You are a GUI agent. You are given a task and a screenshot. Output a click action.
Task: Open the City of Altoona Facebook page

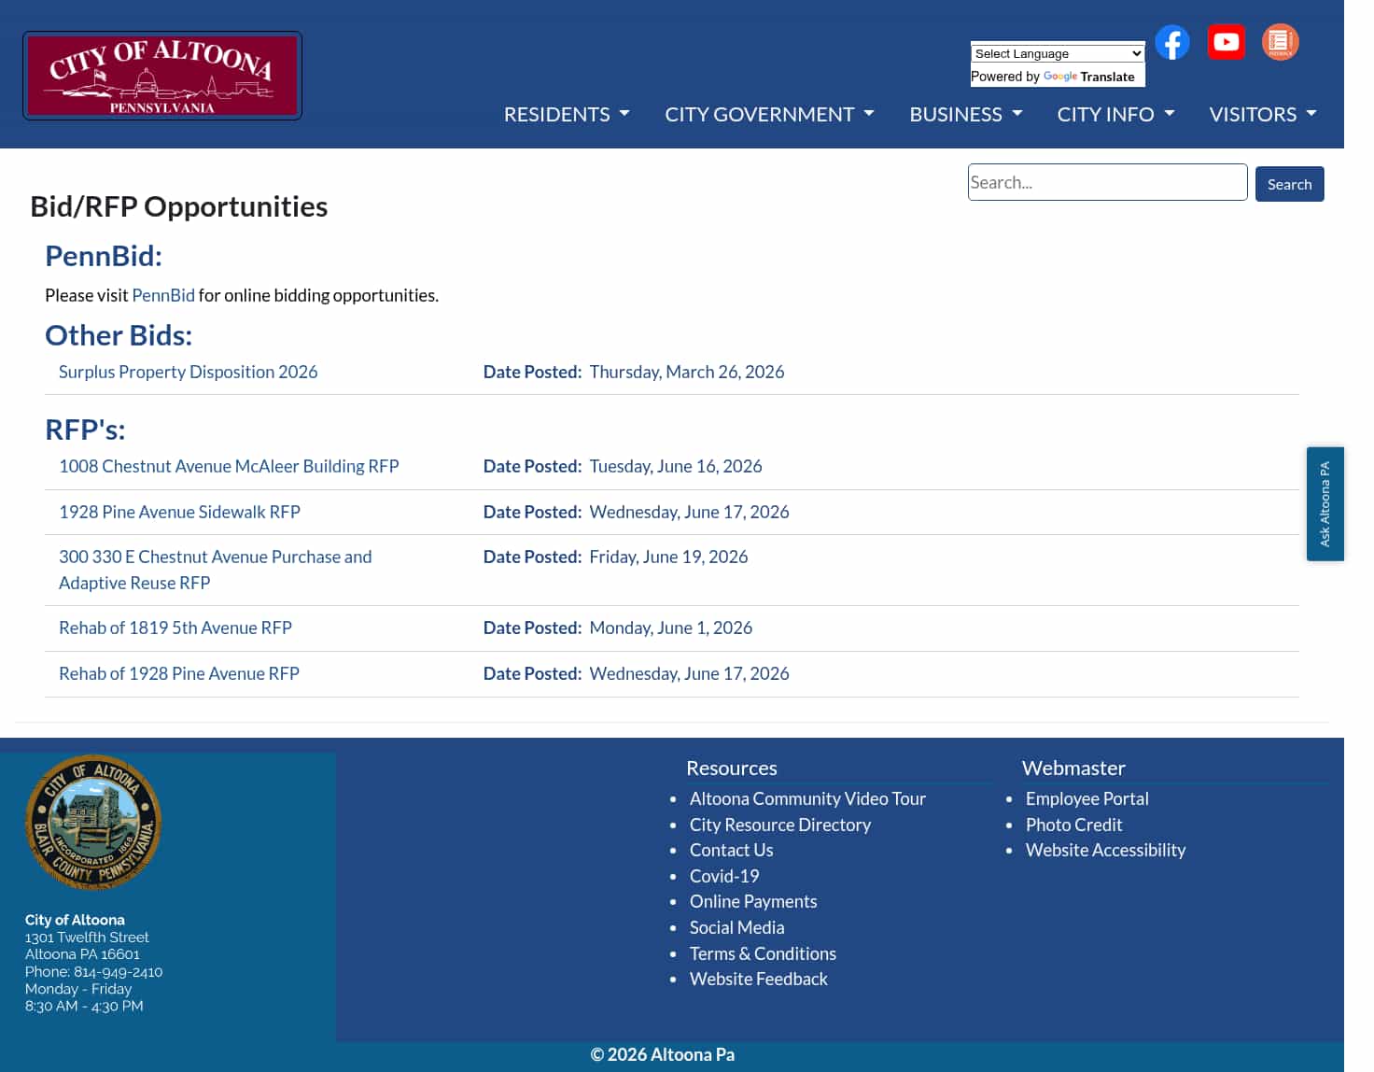[x=1172, y=42]
